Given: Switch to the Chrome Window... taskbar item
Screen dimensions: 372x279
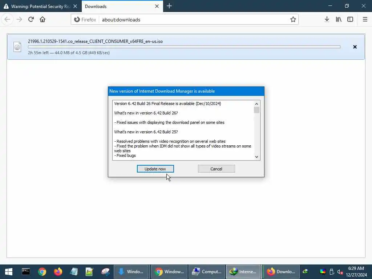Looking at the screenshot, I should (169, 272).
